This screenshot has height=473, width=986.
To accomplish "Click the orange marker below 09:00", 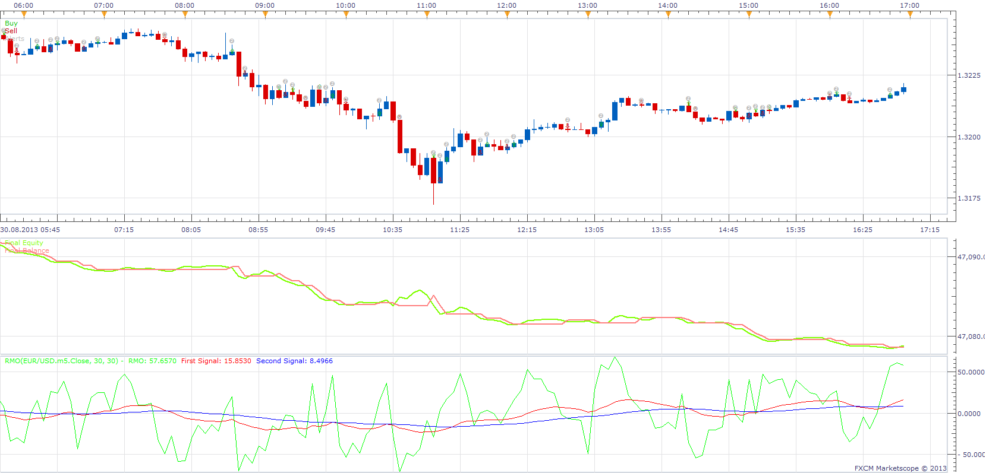I will pos(265,14).
